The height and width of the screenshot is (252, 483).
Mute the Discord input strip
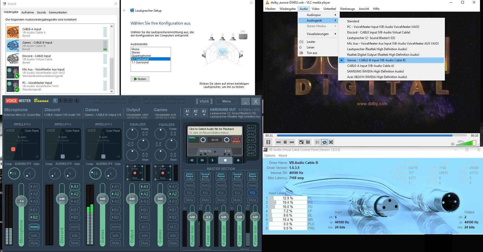[x=75, y=243]
